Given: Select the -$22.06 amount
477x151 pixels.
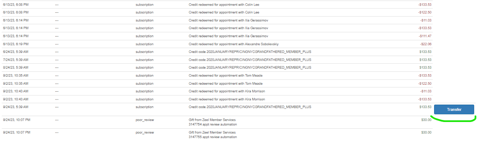Looking at the screenshot, I should pos(426,44).
